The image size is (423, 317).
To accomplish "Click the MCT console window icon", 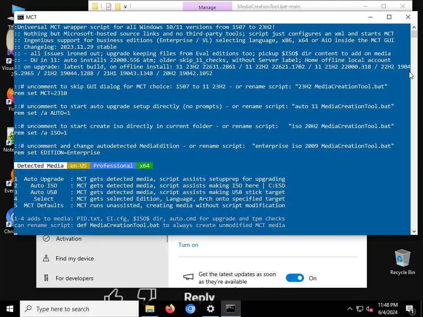I will point(21,17).
